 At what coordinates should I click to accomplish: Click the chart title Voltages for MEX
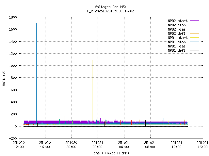(x=110, y=7)
